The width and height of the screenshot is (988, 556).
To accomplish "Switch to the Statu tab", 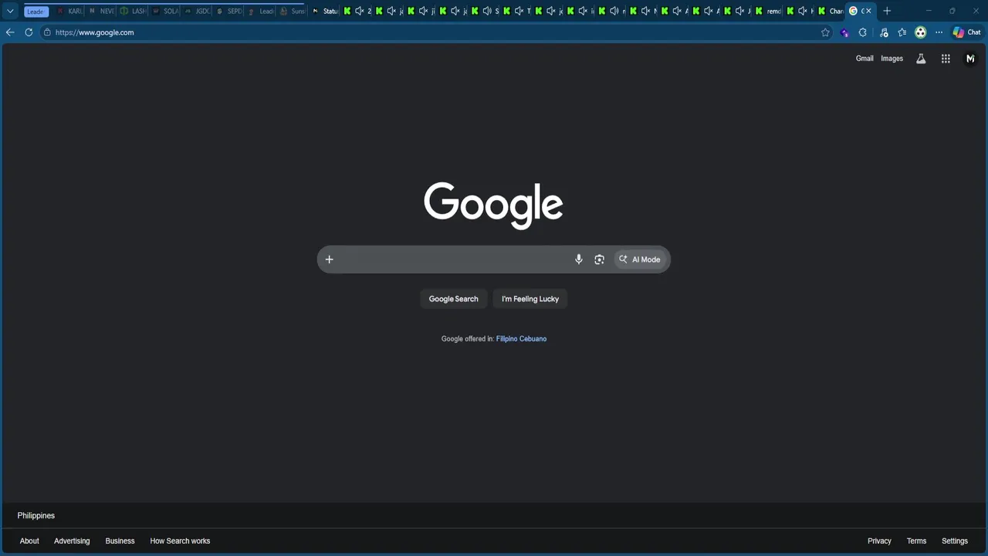I will [x=324, y=11].
